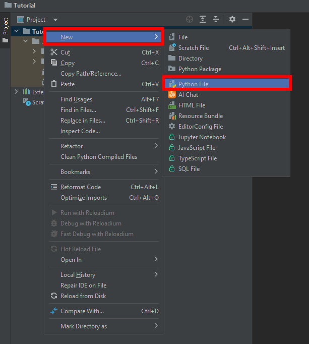
Task: Click the Tutorial title folder label
Action: click(20, 5)
